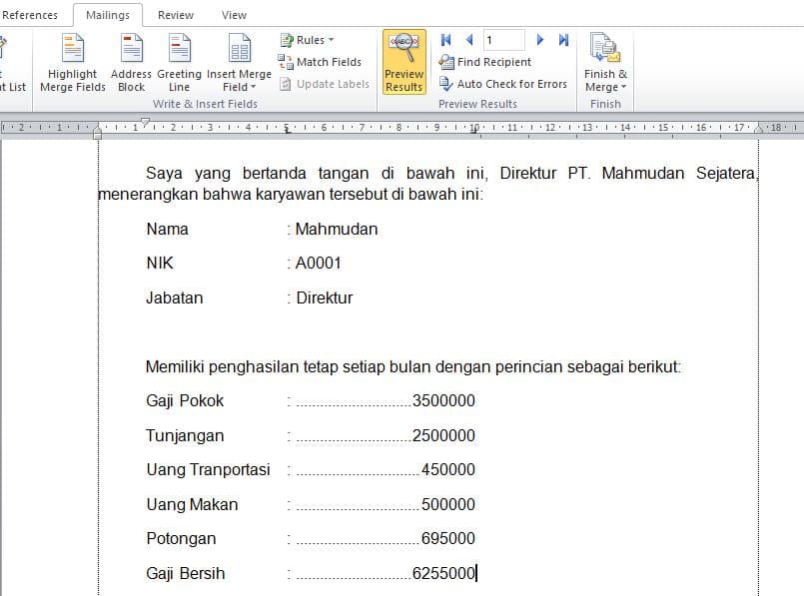Screen dimensions: 804x596
Task: Open the References tab
Action: [x=30, y=15]
